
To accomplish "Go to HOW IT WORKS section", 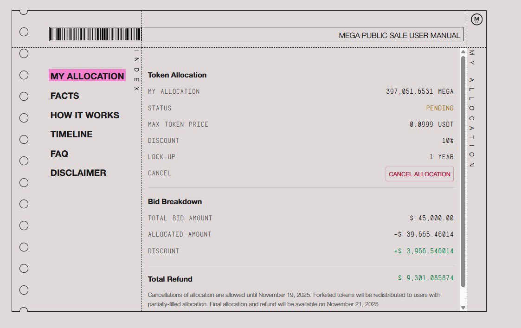I will (x=85, y=115).
